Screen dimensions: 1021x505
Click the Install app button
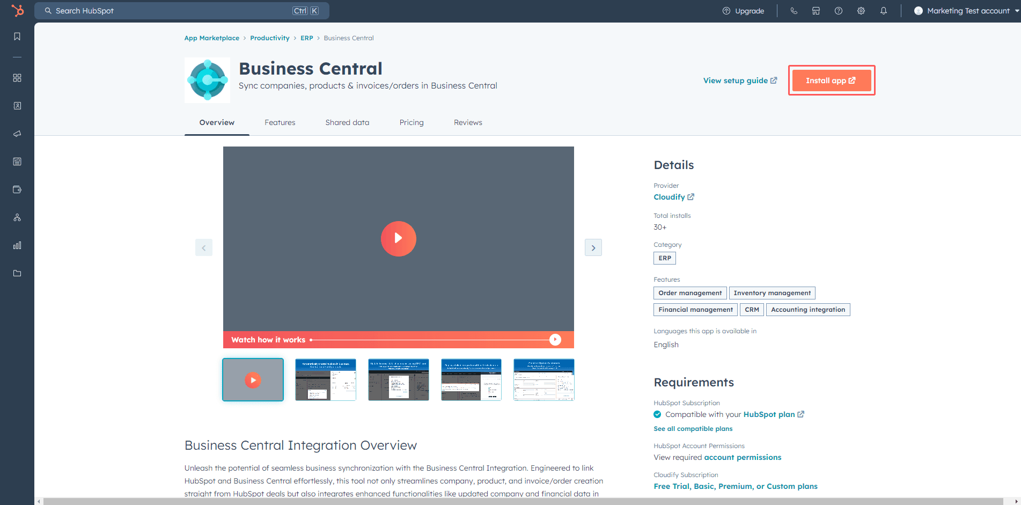[x=832, y=80]
